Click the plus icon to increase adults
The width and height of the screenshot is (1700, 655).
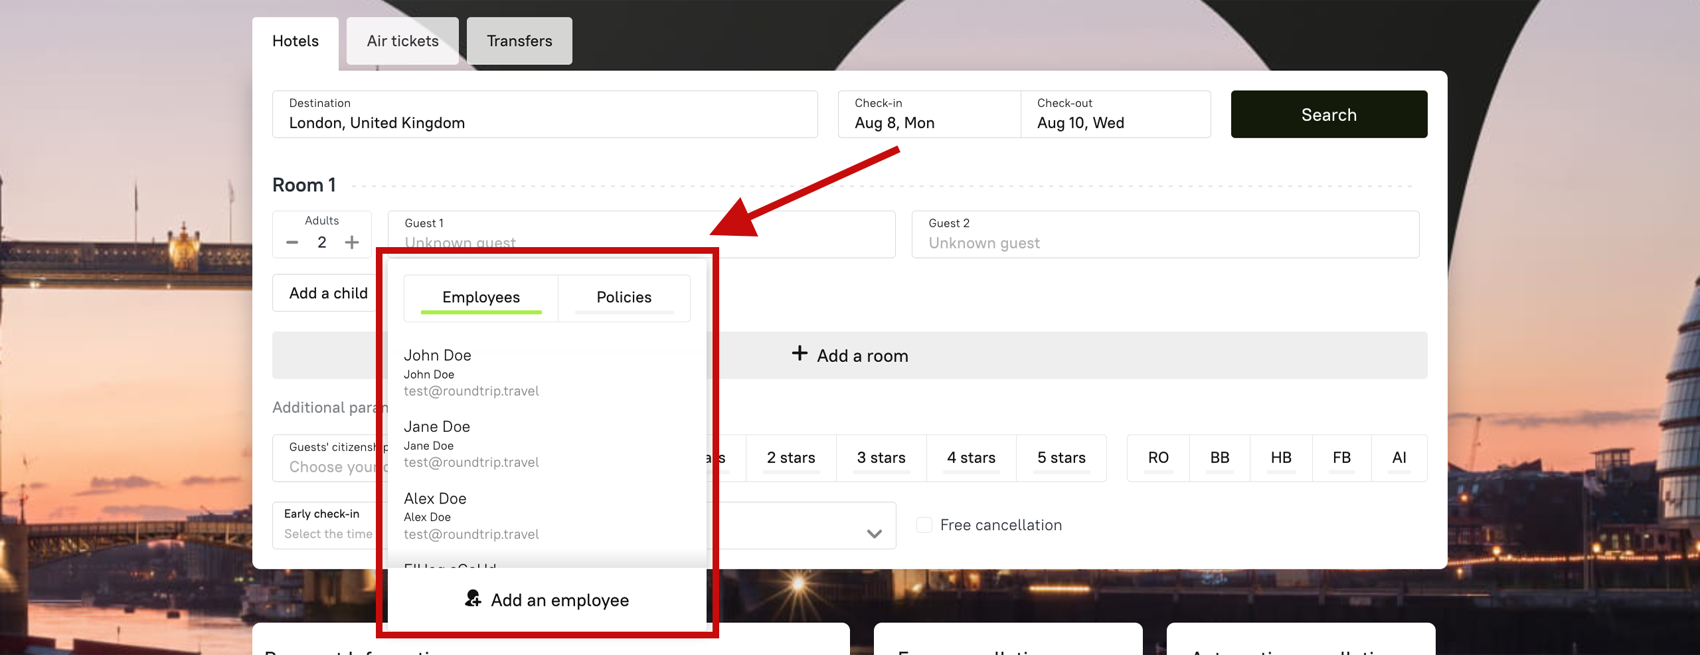tap(352, 242)
